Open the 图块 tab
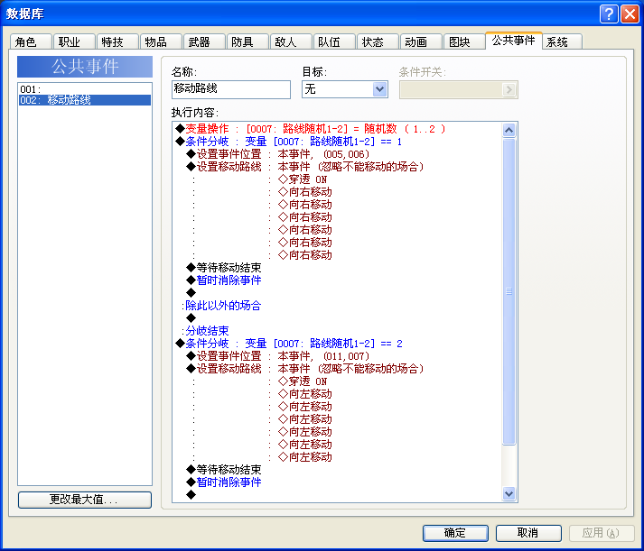 (x=464, y=41)
